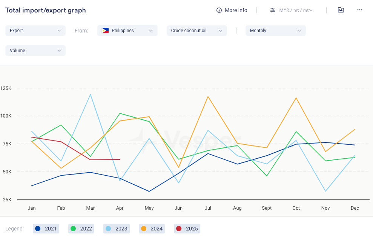Click the Philippines flag icon
373x238 pixels.
105,31
